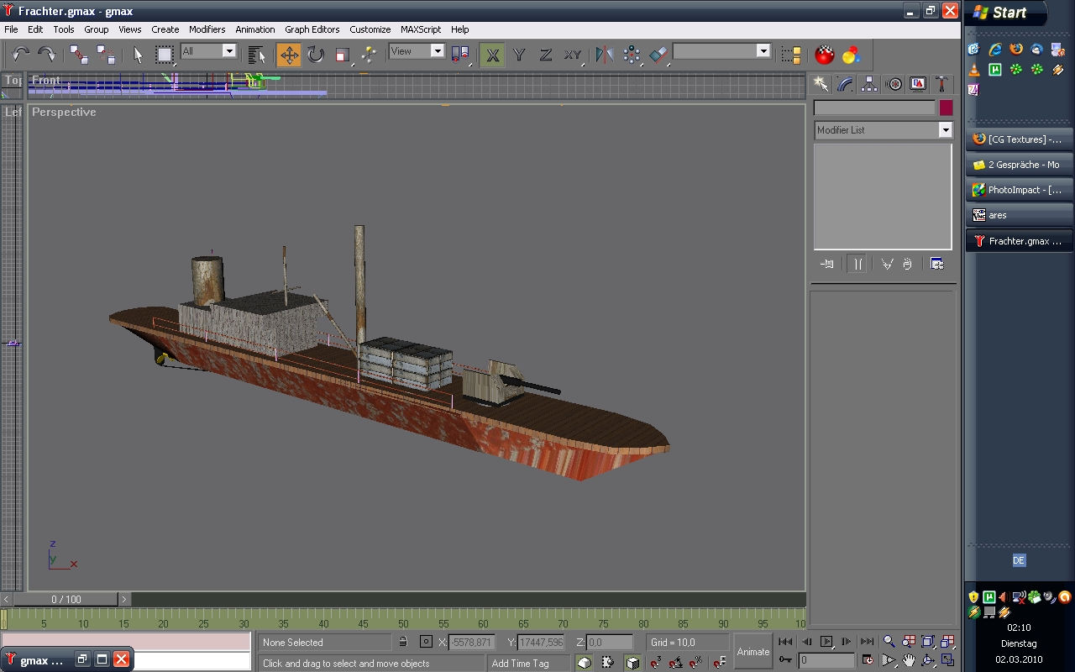Image resolution: width=1075 pixels, height=672 pixels.
Task: Toggle the 3D Snap button
Action: (655, 663)
